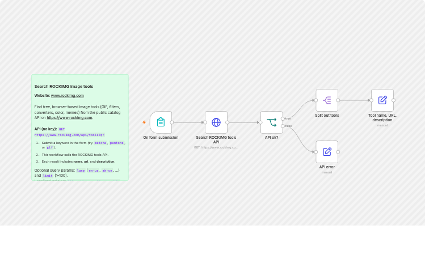
Task: Click the API tools?q= URL code
Action: (x=69, y=135)
